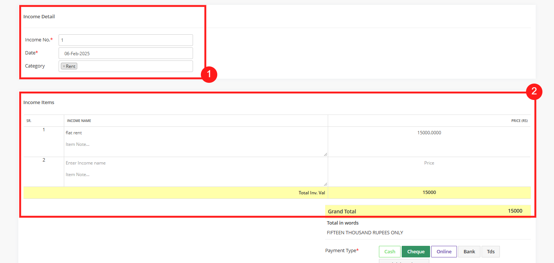Click the empty Price field in row 2

pyautogui.click(x=429, y=163)
